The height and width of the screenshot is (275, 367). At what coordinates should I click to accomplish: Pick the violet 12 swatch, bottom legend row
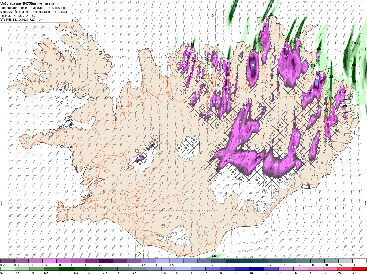coord(271,269)
